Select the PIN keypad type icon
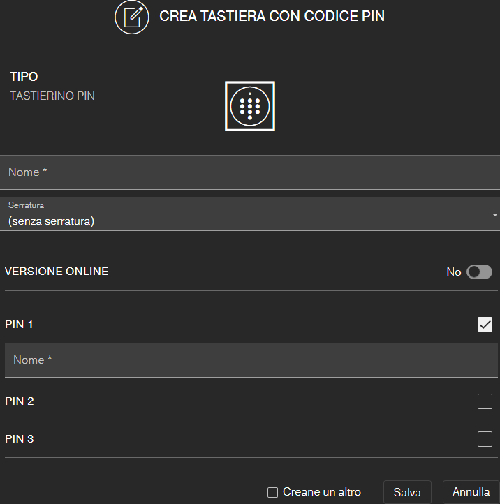This screenshot has height=504, width=500. (x=250, y=106)
